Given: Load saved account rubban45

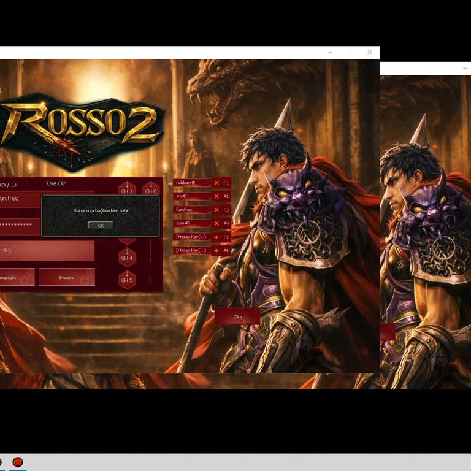Looking at the screenshot, I should (x=192, y=183).
